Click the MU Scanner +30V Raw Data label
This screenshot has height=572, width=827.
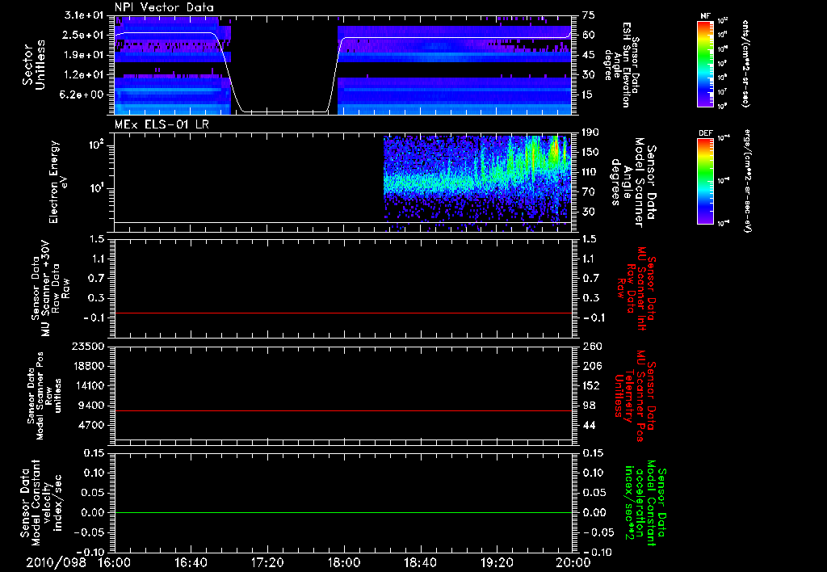(50, 288)
